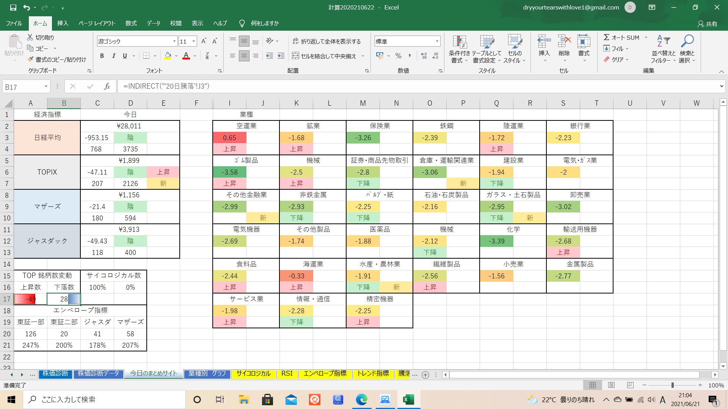Click the Insert Function fx icon
728x409 pixels.
point(107,86)
